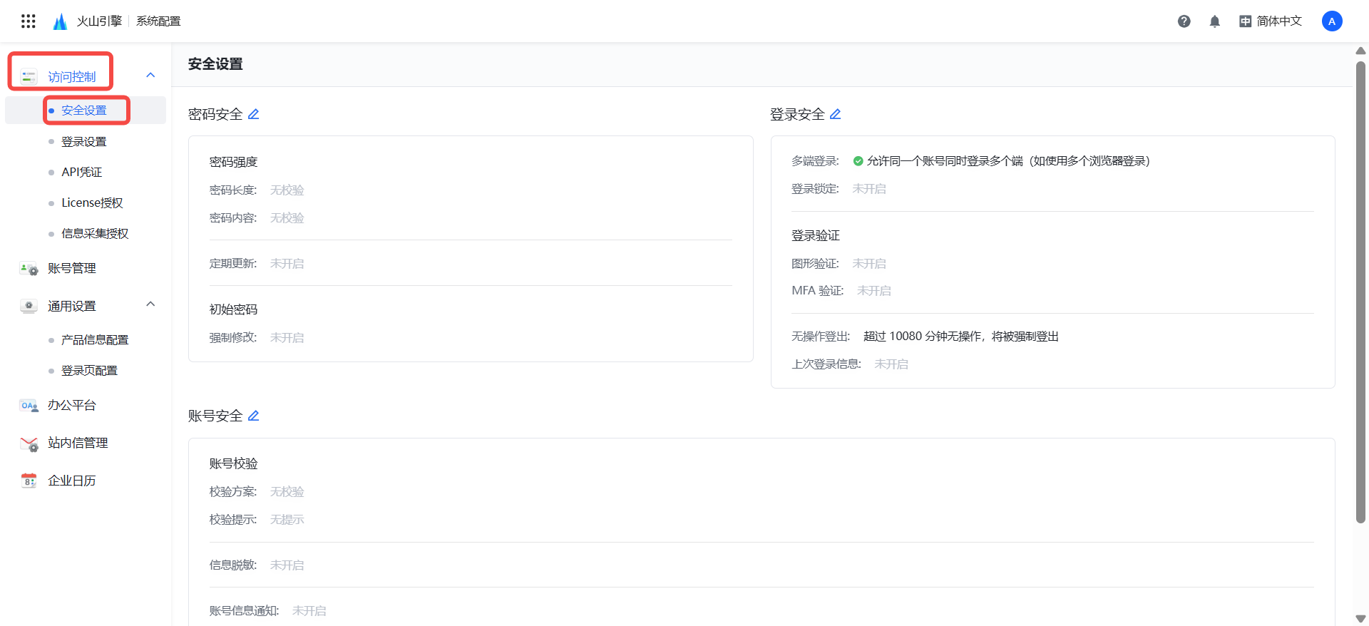This screenshot has height=626, width=1369.
Task: Open the help question mark icon
Action: [1184, 21]
